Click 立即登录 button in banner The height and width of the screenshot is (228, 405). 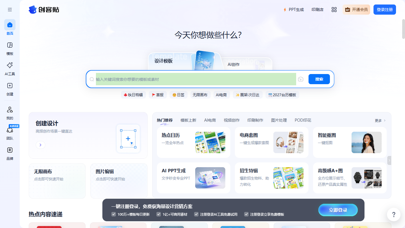pos(338,210)
